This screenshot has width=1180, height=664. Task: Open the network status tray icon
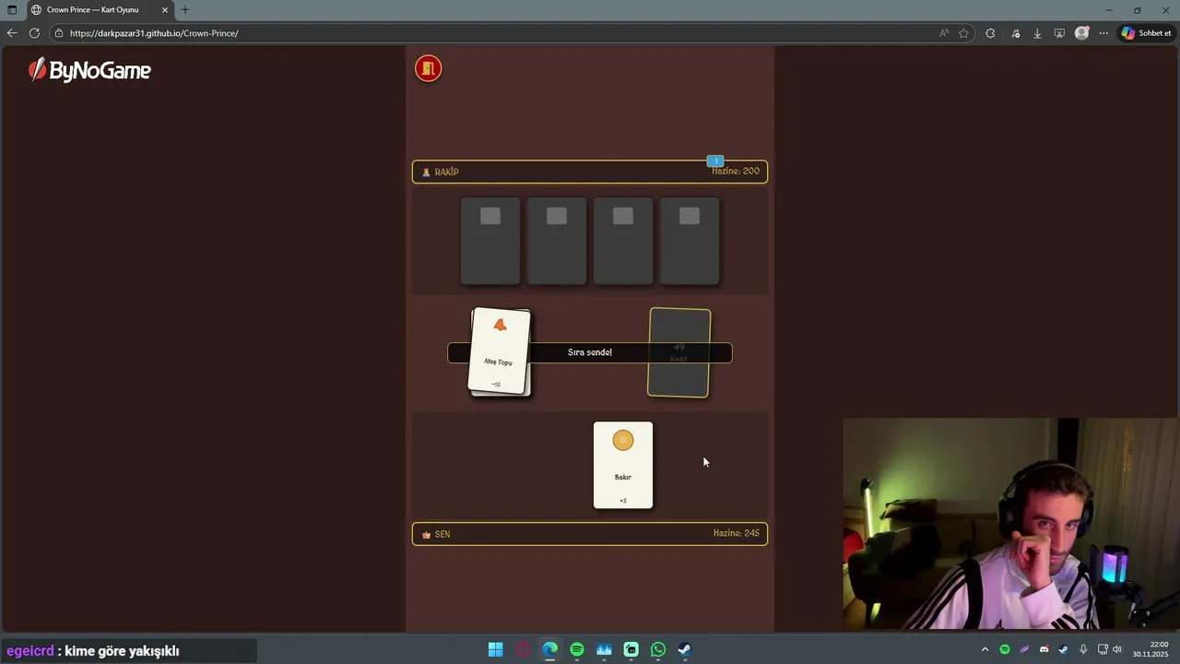(1103, 649)
